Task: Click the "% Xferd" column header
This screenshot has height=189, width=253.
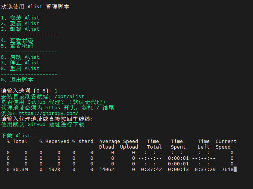Action: pyautogui.click(x=83, y=141)
